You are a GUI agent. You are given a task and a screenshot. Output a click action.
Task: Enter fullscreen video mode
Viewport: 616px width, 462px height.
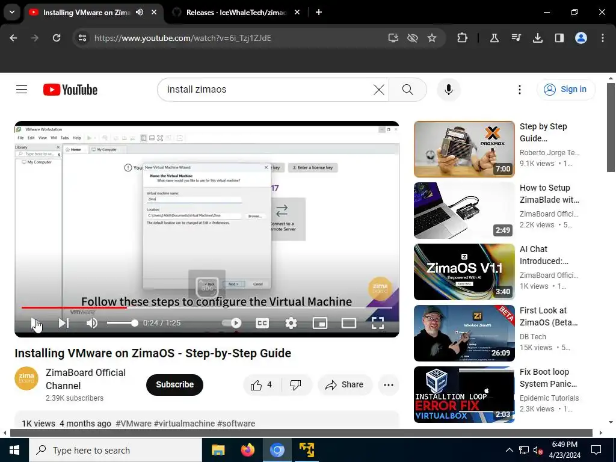(378, 323)
